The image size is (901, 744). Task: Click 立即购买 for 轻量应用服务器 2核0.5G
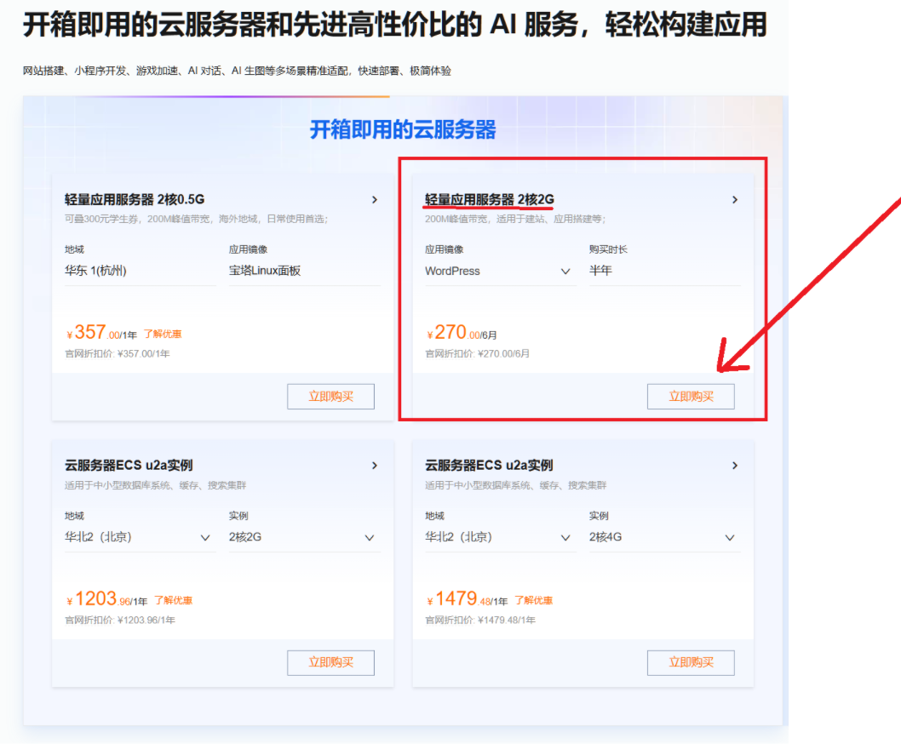click(330, 396)
